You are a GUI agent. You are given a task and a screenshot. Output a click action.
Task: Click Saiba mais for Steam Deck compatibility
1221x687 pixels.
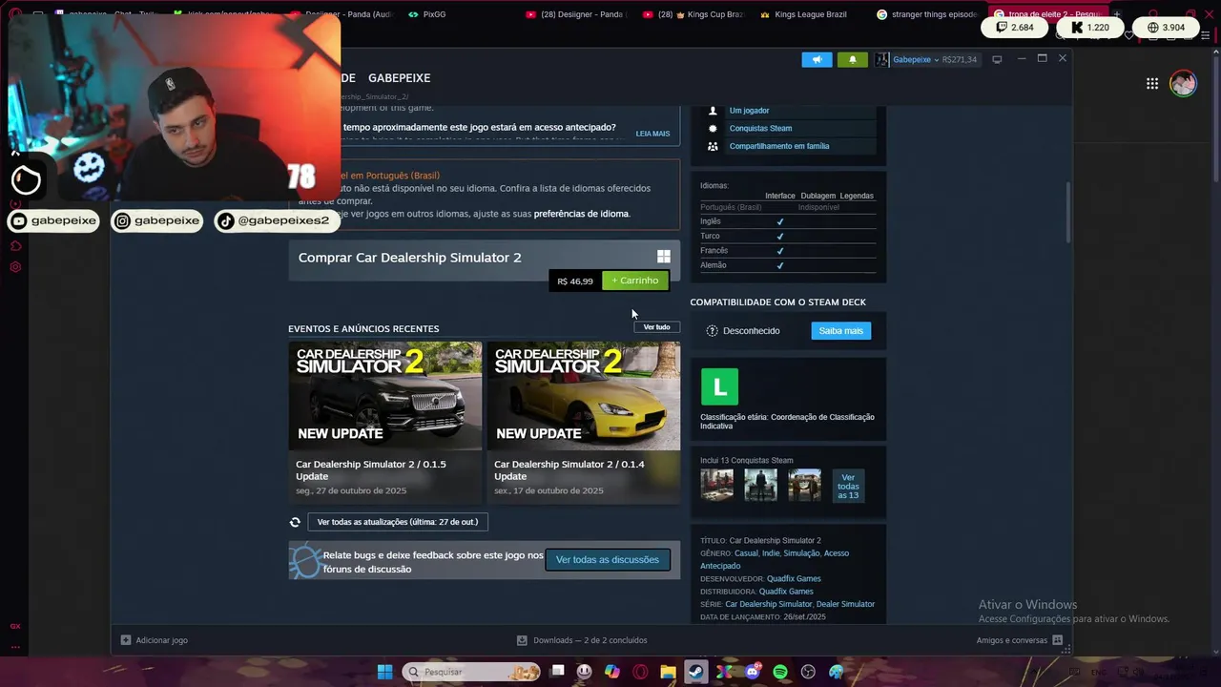[x=840, y=331]
